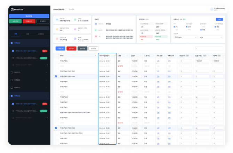
Task: Click the blue button above the keyword table
Action: 60,49
